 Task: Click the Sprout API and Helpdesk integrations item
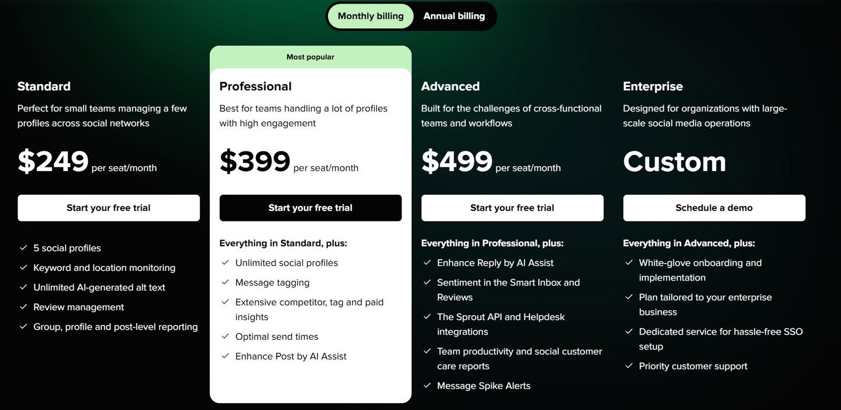pyautogui.click(x=501, y=324)
